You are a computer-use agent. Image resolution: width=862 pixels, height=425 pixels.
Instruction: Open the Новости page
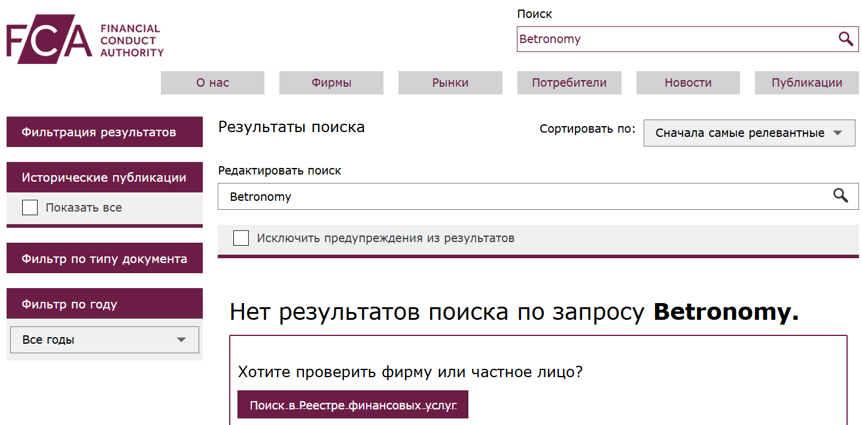[687, 82]
